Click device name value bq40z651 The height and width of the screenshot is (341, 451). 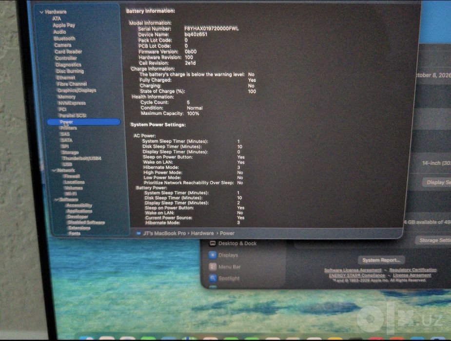pos(196,35)
